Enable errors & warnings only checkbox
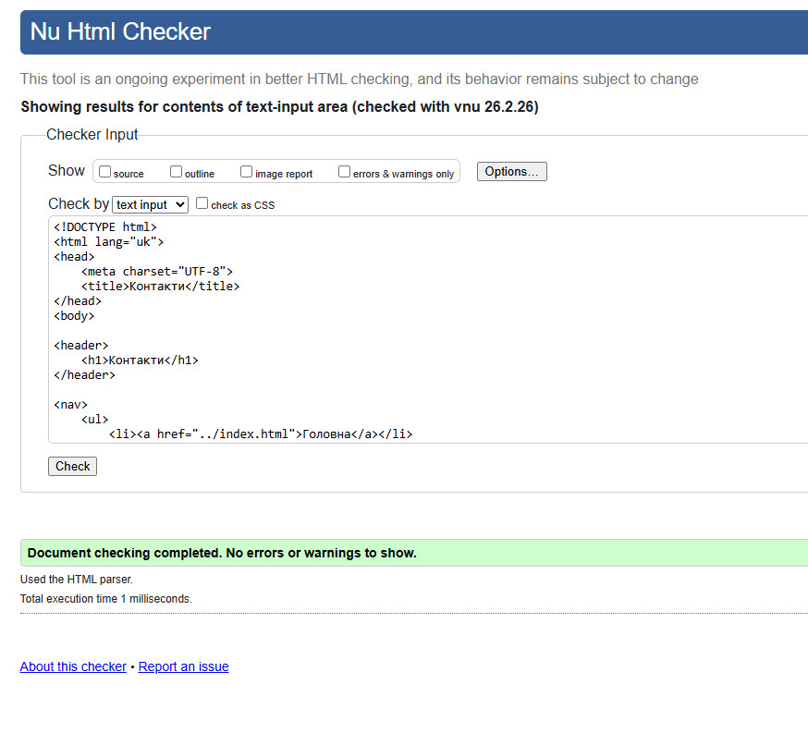The image size is (808, 733). [x=345, y=172]
